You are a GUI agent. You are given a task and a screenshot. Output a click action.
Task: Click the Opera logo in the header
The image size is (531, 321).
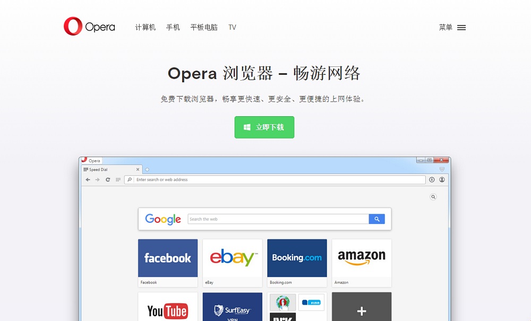[x=89, y=27]
